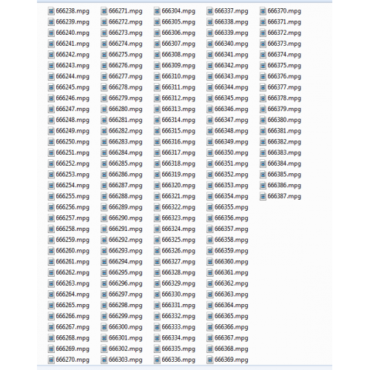Click the 666375.mpg file name
Viewport: 370px width, 370px height.
pos(284,66)
